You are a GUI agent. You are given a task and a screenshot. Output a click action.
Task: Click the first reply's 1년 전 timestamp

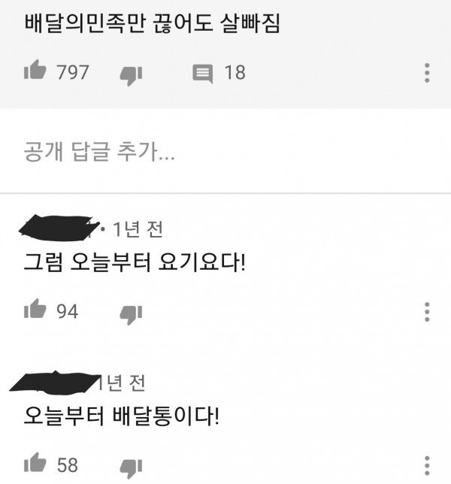pos(138,229)
